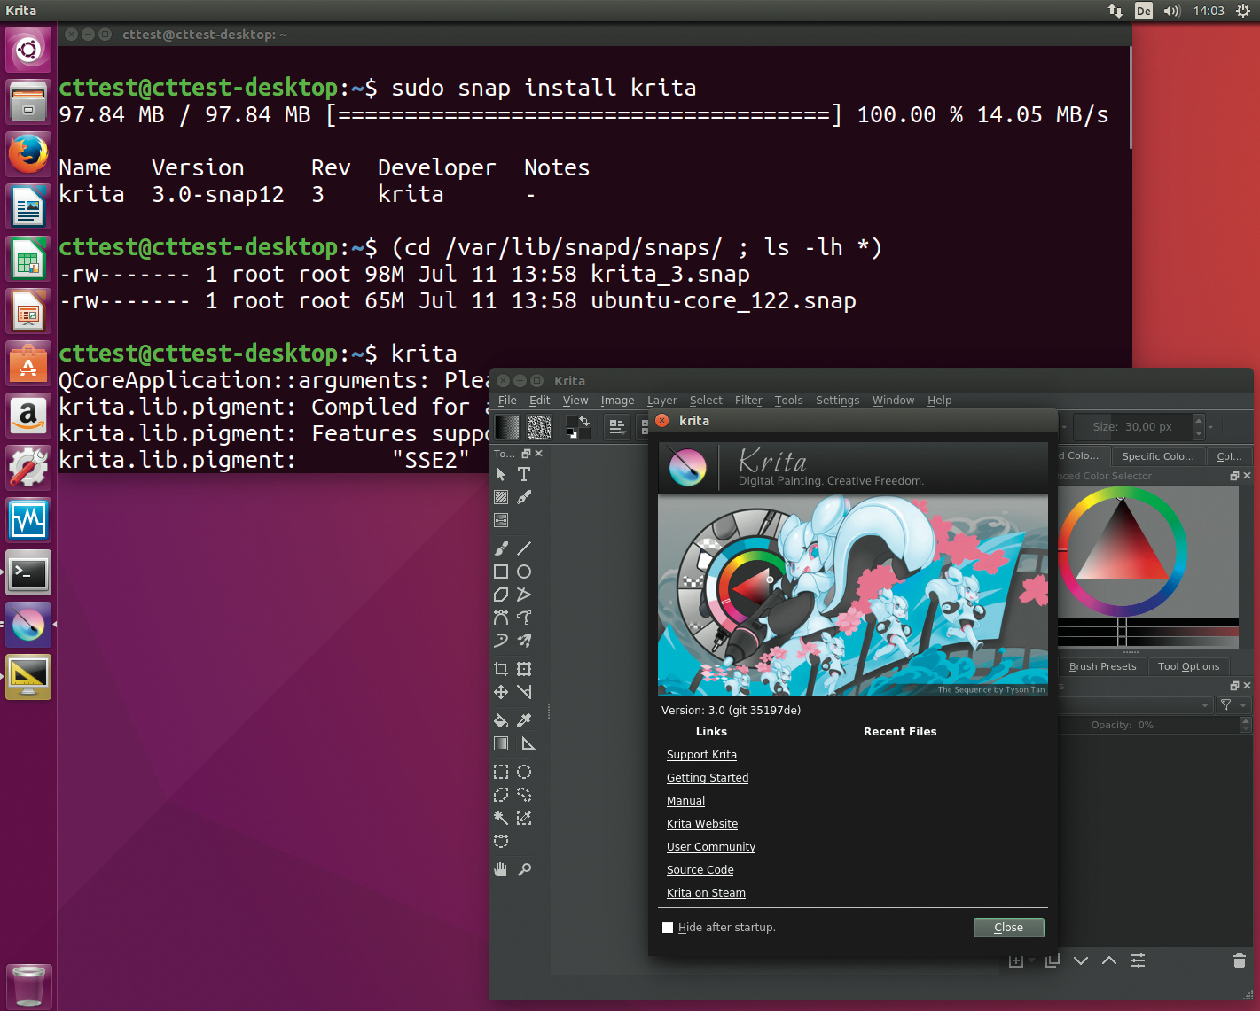The height and width of the screenshot is (1011, 1260).
Task: Select the Text tool in Krita toolbox
Action: click(x=524, y=474)
